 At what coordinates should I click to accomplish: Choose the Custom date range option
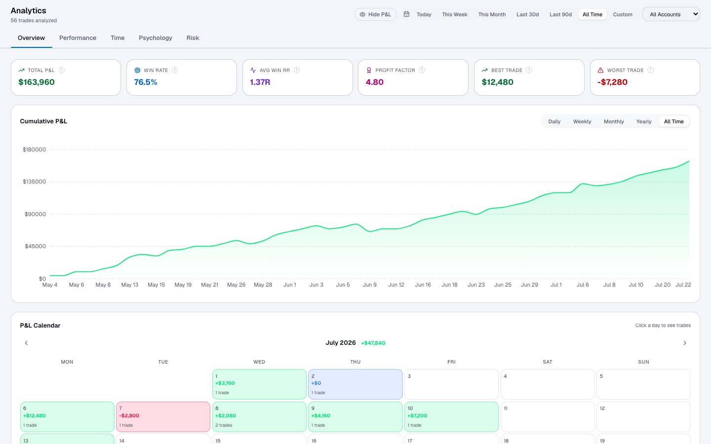[x=623, y=14]
